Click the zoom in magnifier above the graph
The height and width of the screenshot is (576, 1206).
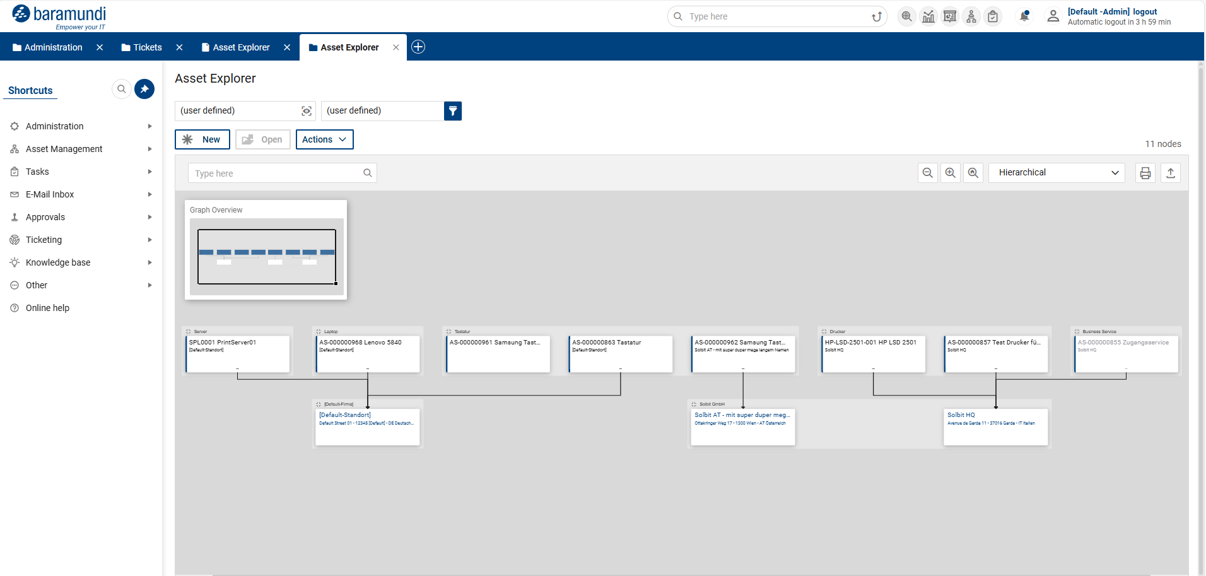tap(949, 172)
